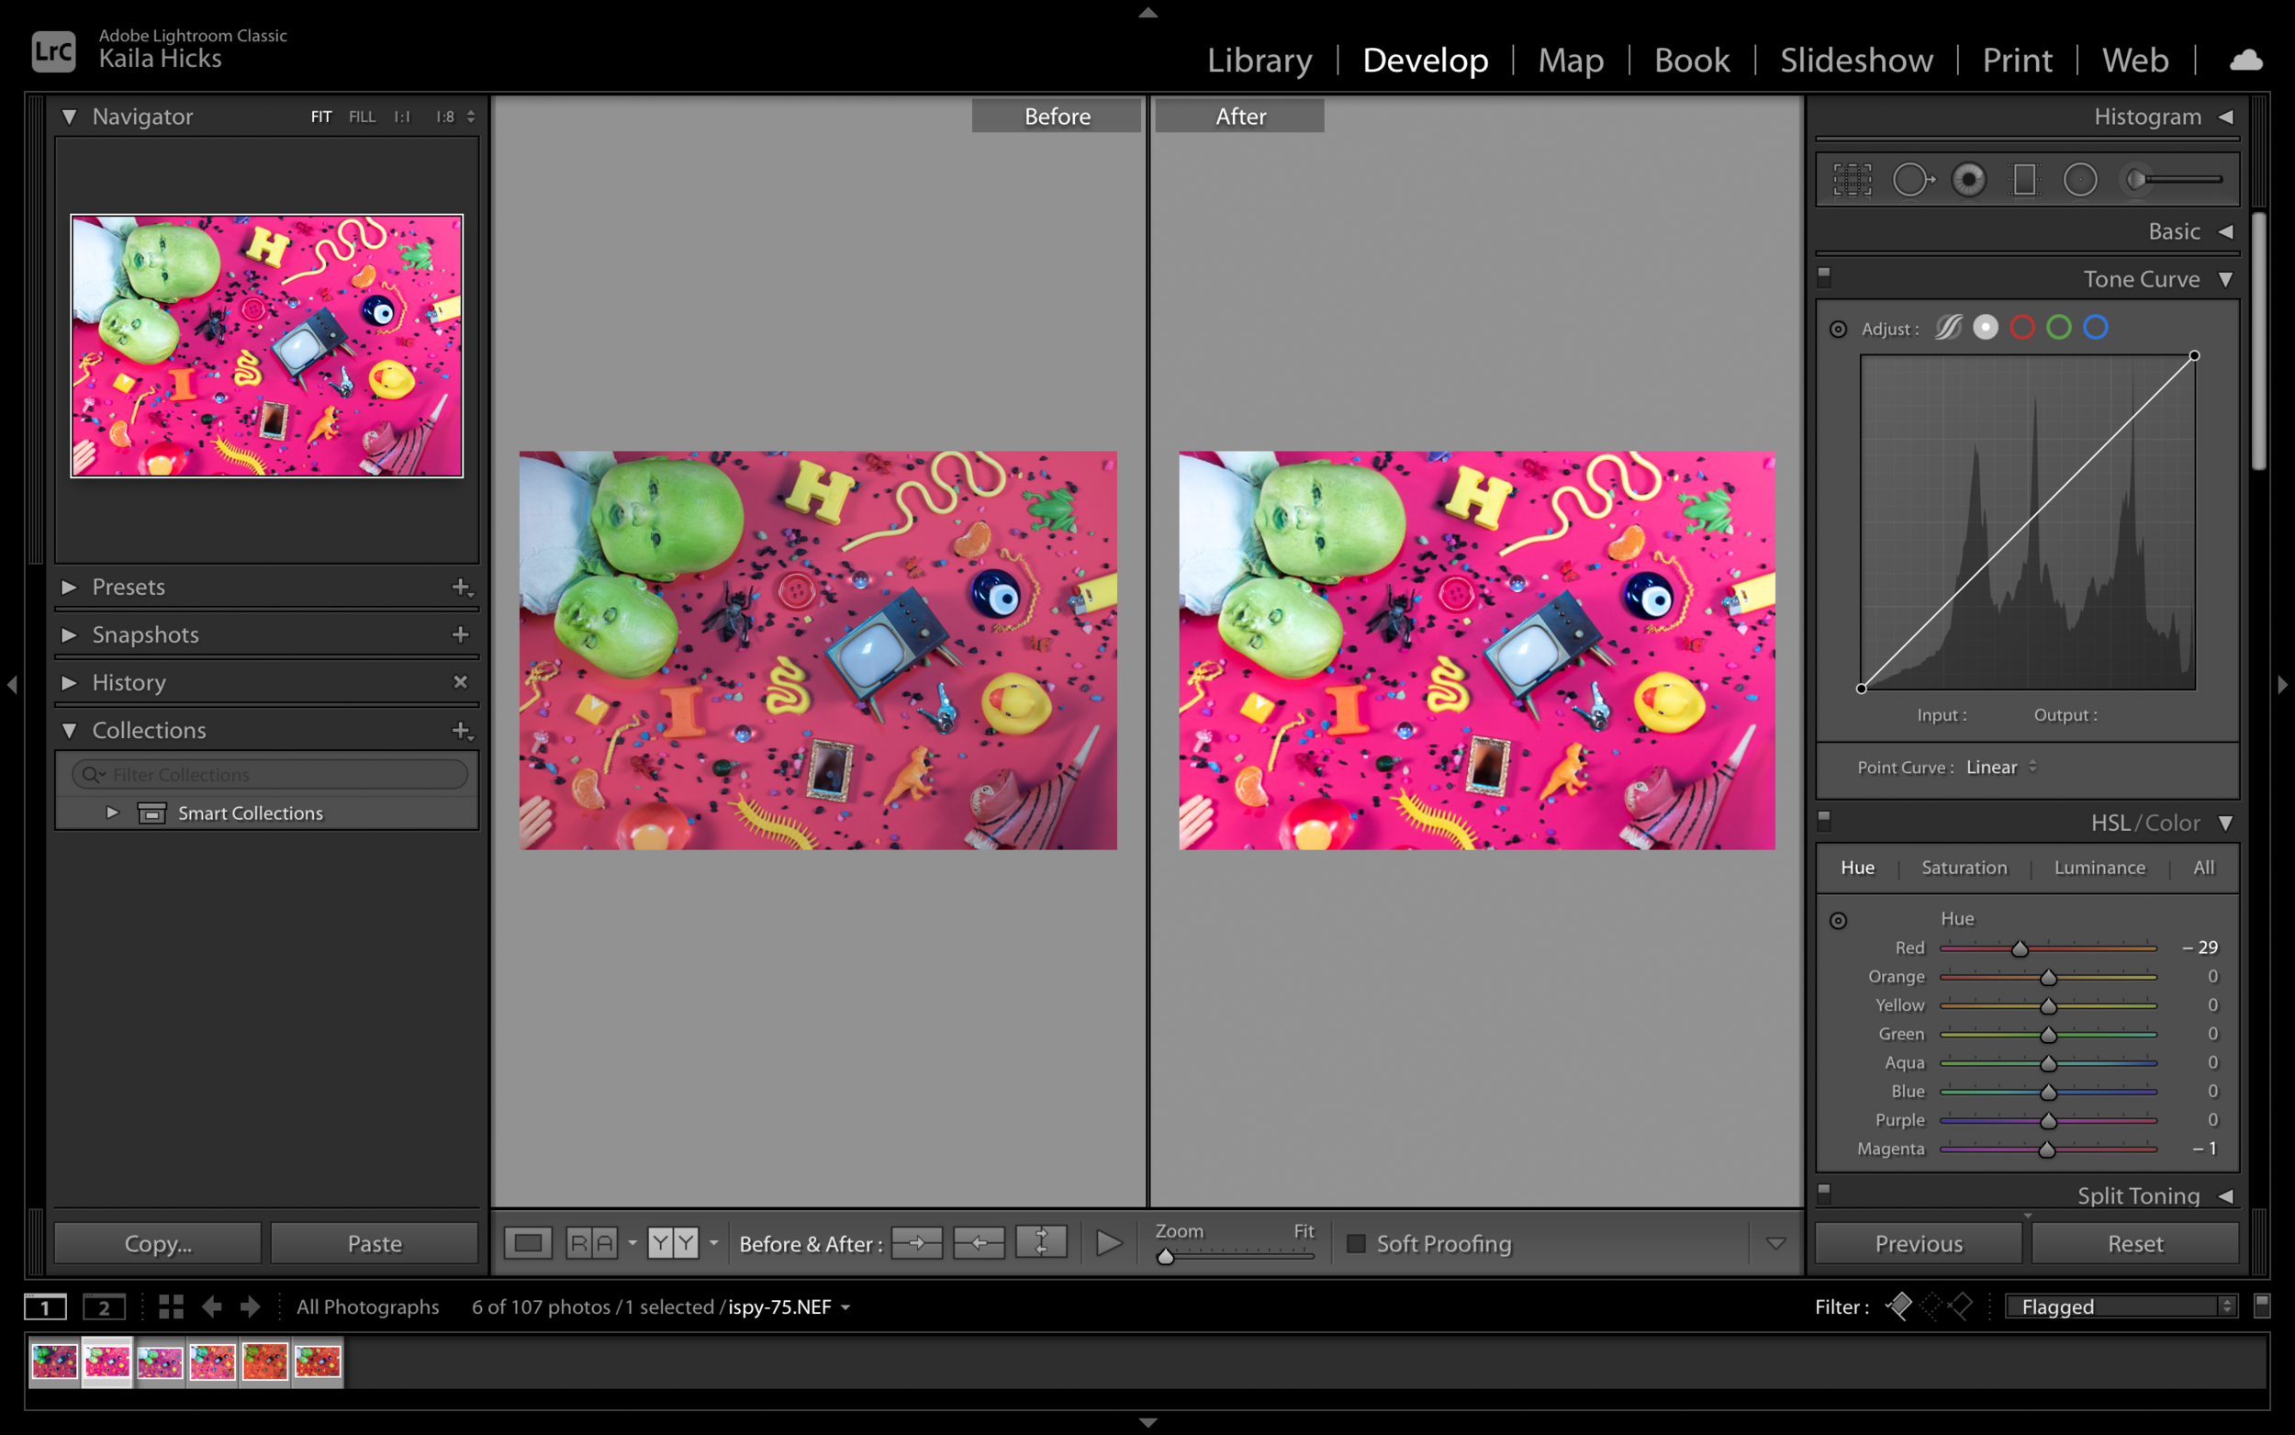Select the Crop Overlay tool
Image resolution: width=2295 pixels, height=1435 pixels.
pyautogui.click(x=1851, y=179)
